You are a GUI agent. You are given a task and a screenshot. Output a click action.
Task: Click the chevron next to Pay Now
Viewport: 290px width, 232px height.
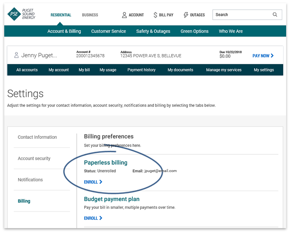click(x=272, y=56)
